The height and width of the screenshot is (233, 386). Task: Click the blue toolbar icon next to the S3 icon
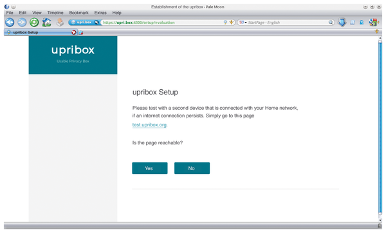(362, 22)
